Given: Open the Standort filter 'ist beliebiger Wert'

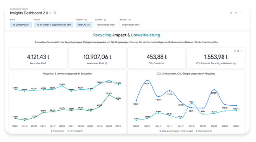Looking at the screenshot, I should point(106,25).
